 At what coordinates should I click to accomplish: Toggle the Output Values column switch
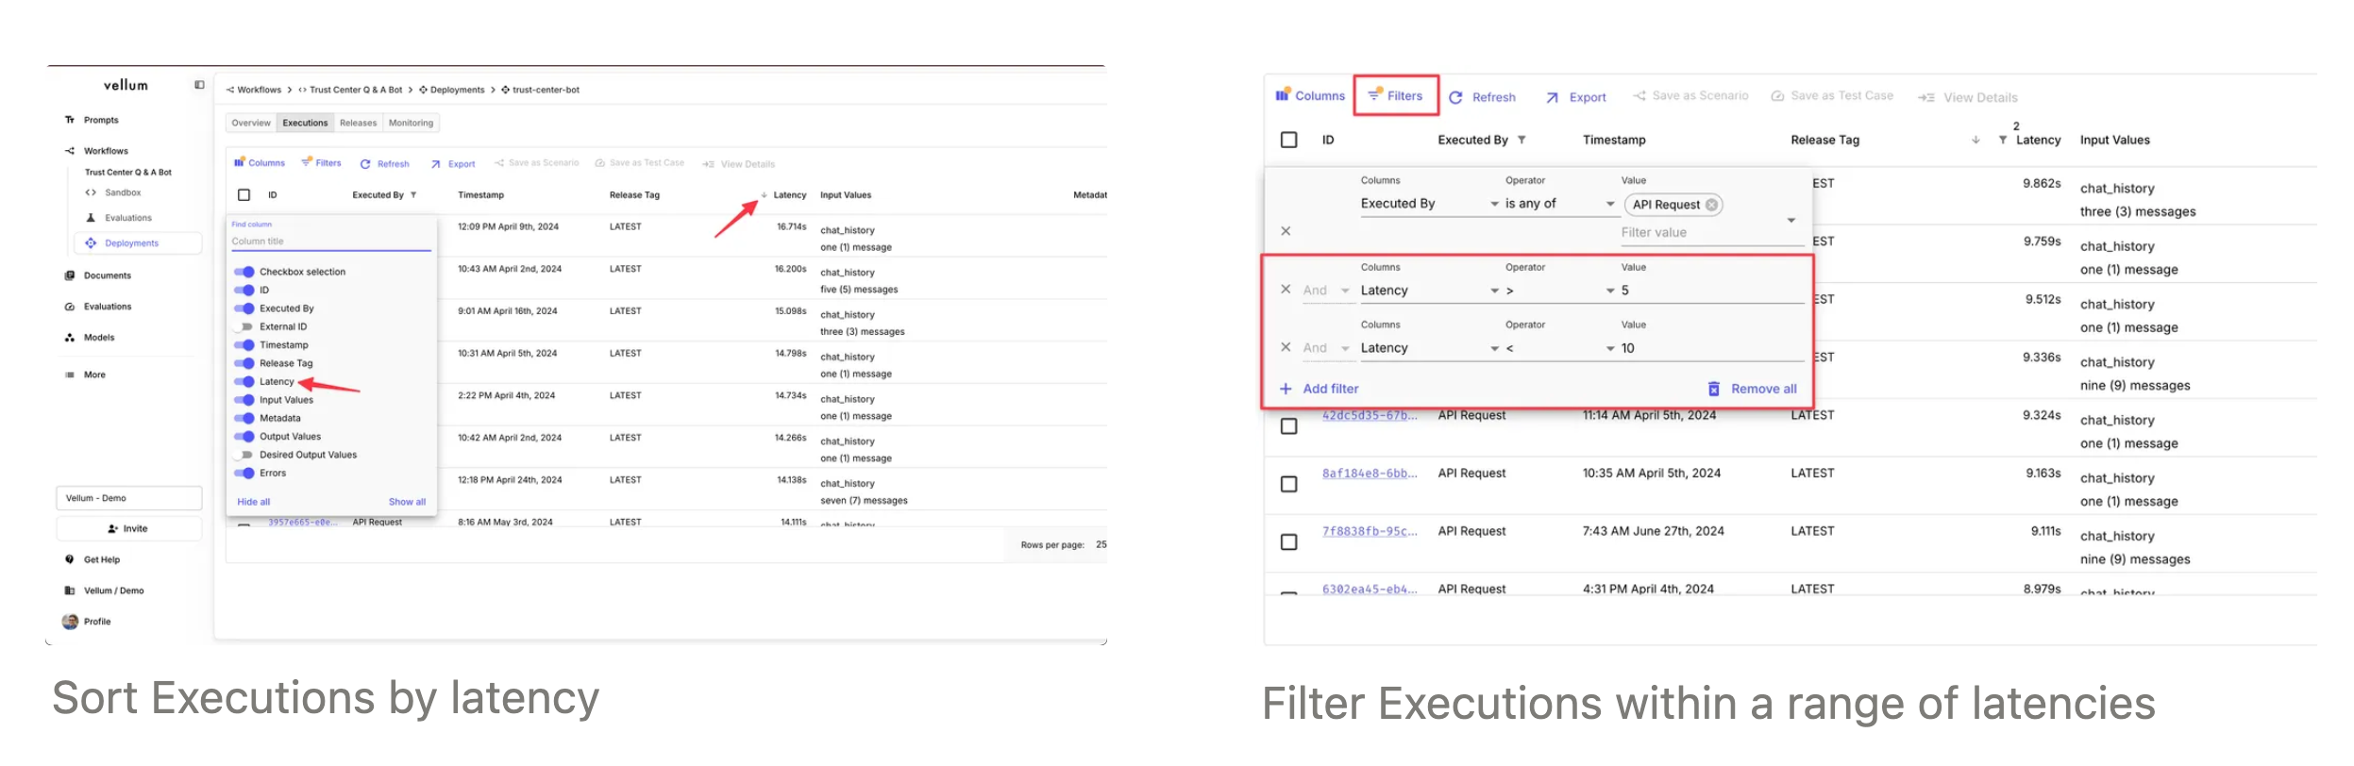(244, 437)
